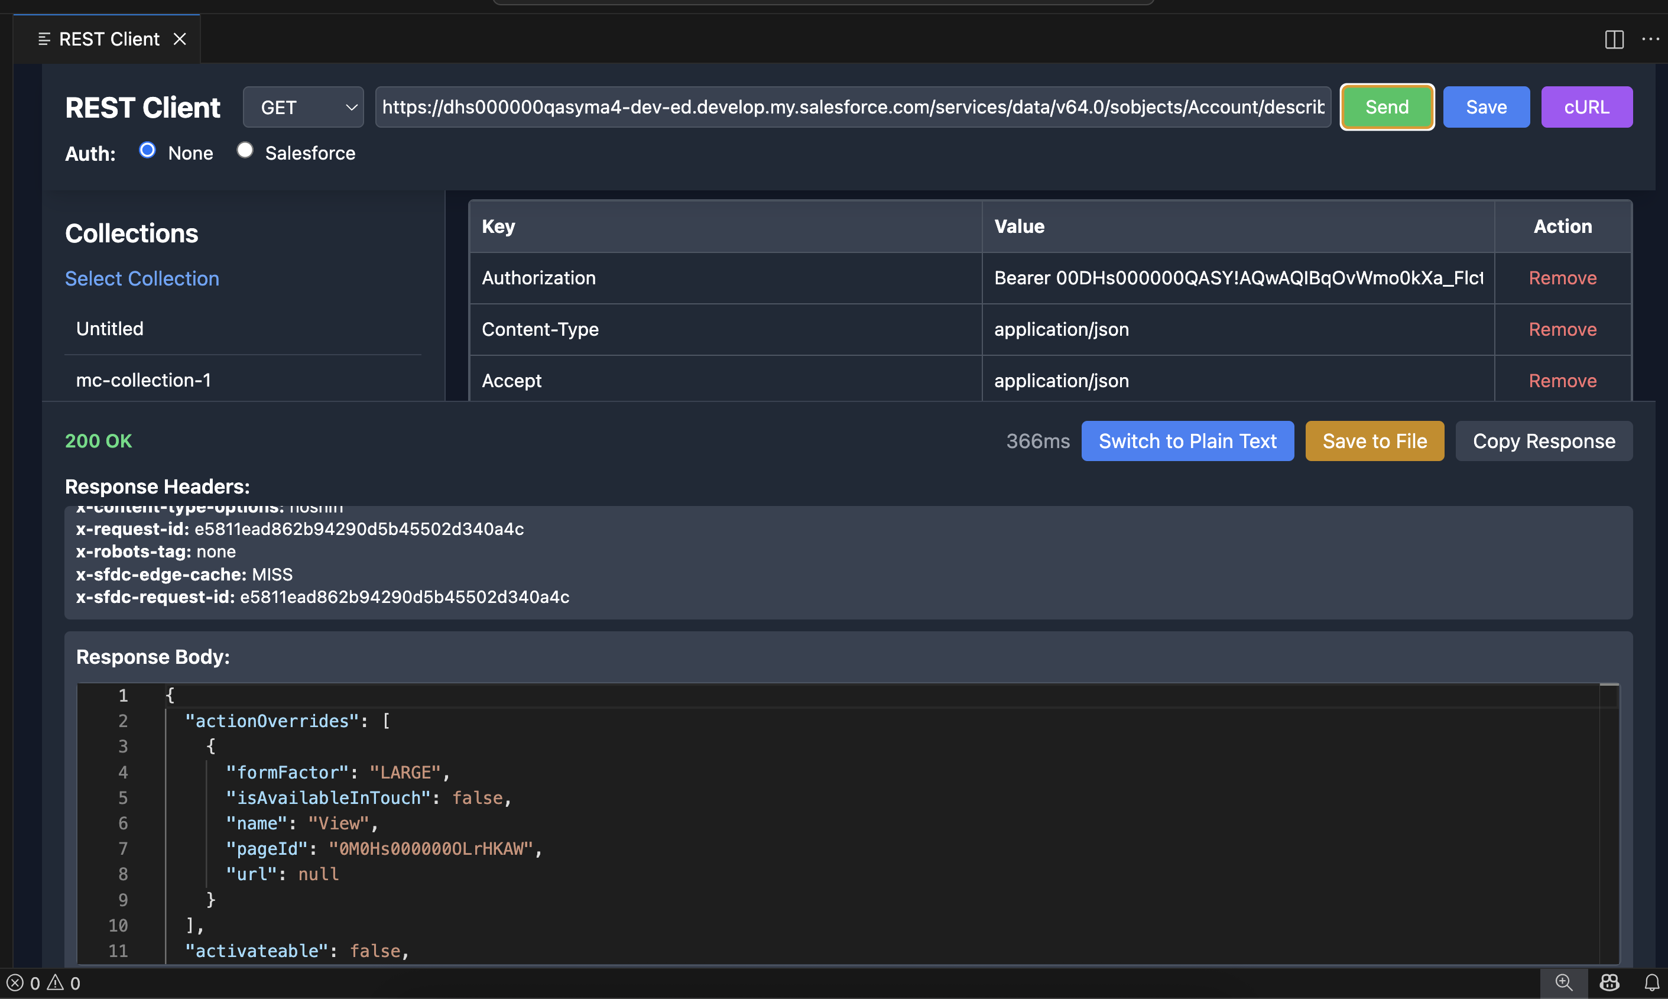Open the Select Collection link
The image size is (1668, 999).
(142, 278)
